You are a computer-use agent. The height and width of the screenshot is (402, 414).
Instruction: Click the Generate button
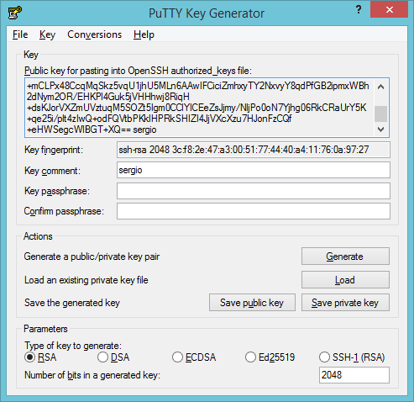pos(345,257)
